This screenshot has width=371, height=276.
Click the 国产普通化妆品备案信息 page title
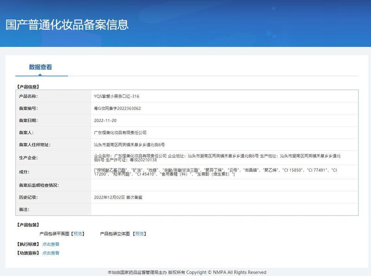tap(67, 25)
